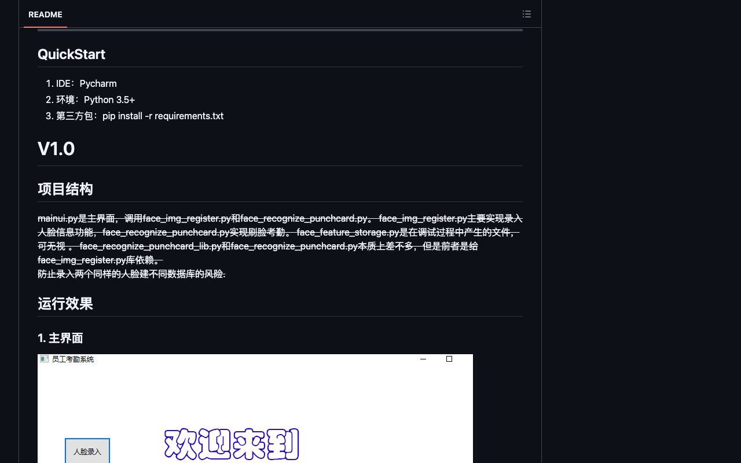Click the struck-through 'face_img_register.py库依赖。' line

[x=100, y=260]
